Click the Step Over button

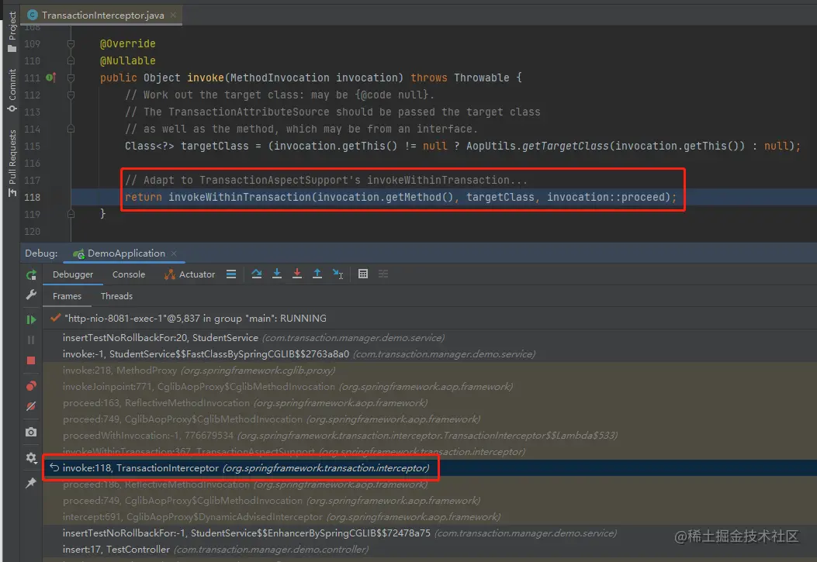[x=256, y=274]
